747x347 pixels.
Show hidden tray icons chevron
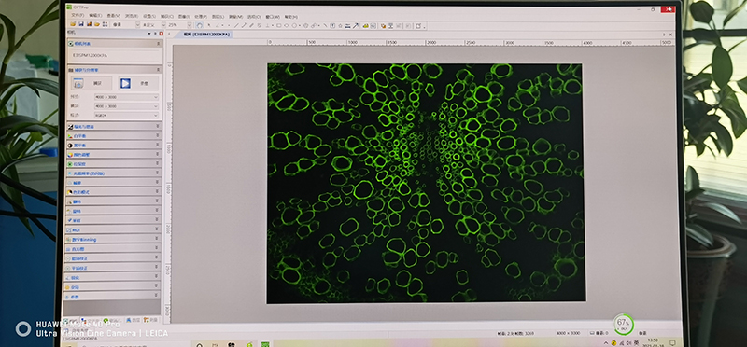tap(606, 342)
